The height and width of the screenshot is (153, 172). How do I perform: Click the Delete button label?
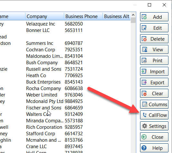158,39
